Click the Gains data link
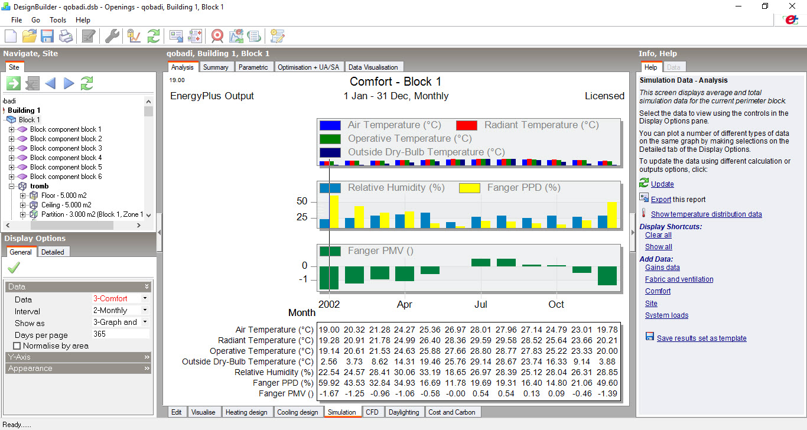This screenshot has width=807, height=430. pos(662,268)
